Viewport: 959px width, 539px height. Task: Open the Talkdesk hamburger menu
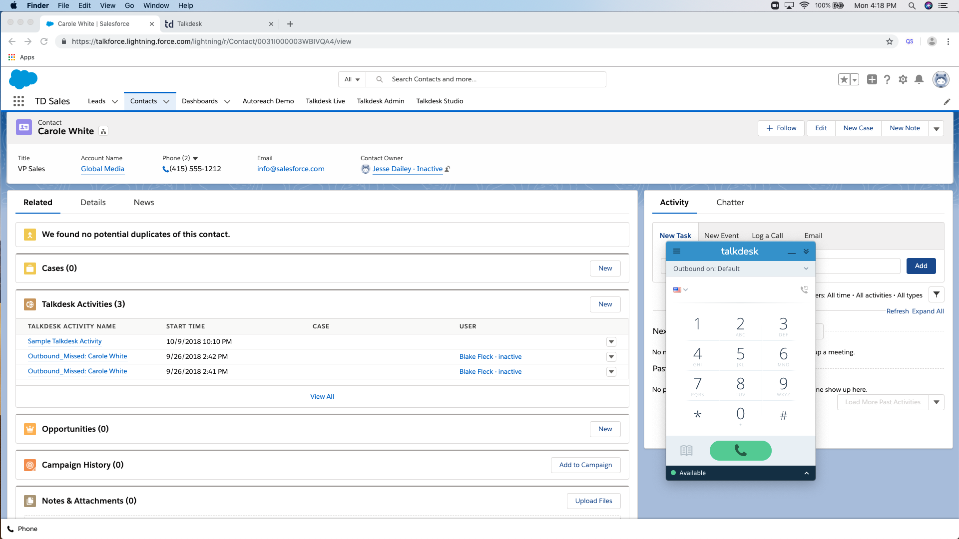(x=677, y=251)
